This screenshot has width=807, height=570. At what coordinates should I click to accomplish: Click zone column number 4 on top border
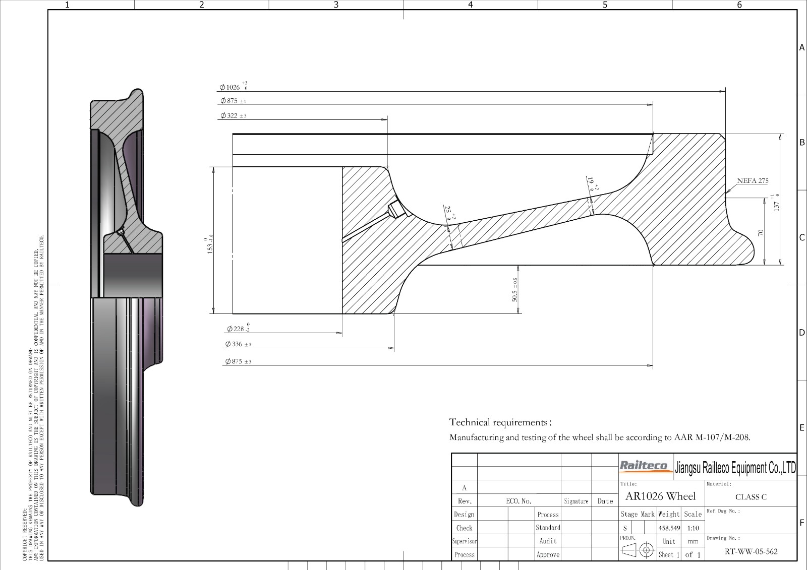(x=471, y=5)
